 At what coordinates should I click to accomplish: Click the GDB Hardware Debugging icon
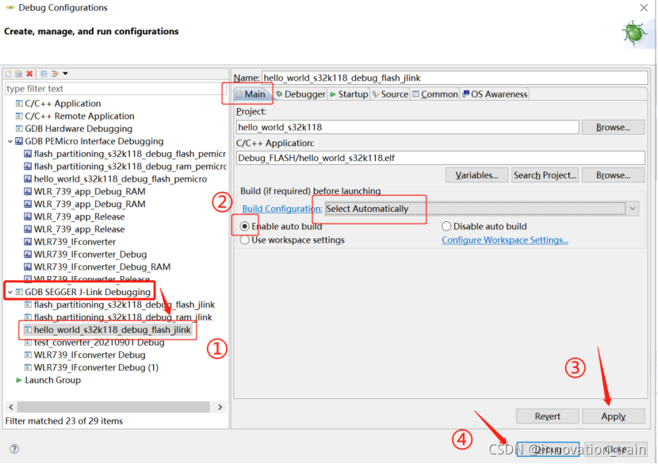tap(19, 128)
